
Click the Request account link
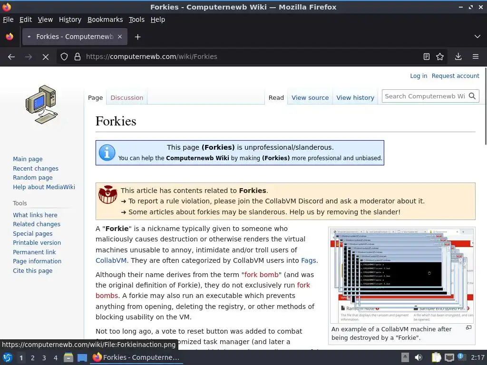coord(455,76)
